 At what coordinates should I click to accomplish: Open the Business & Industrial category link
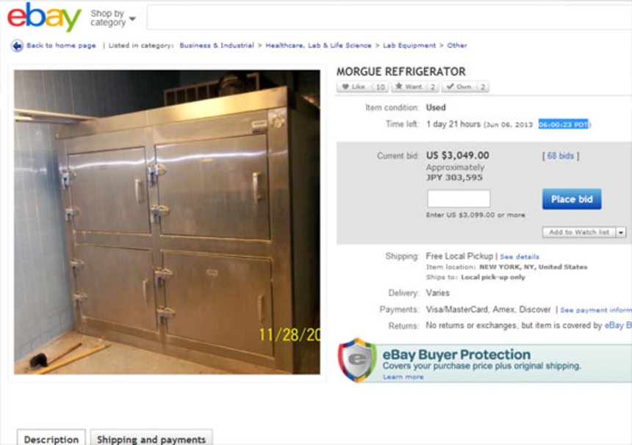click(x=217, y=46)
